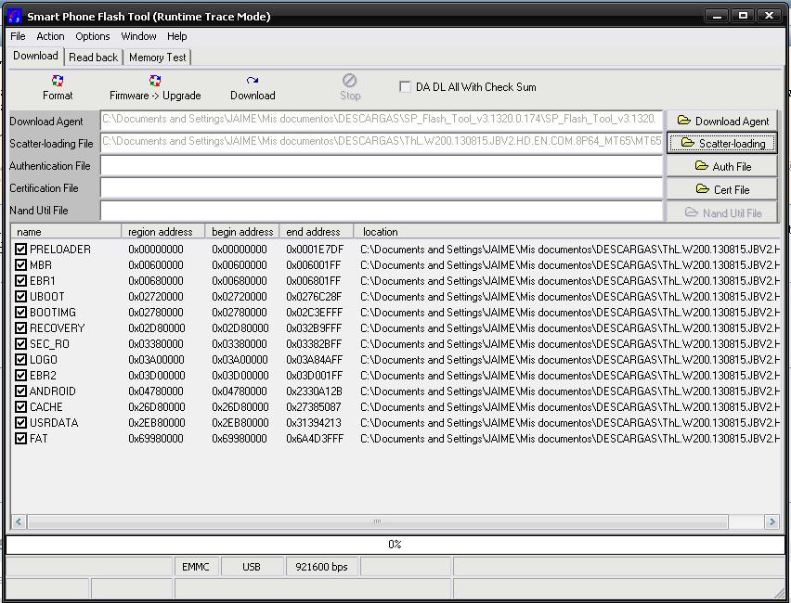
Task: Select UBOOT end address 0x0276C28F
Action: pos(314,297)
